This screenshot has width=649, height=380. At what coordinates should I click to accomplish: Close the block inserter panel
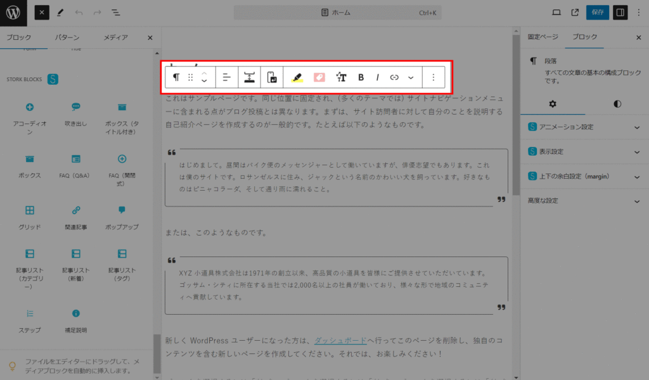(x=150, y=37)
